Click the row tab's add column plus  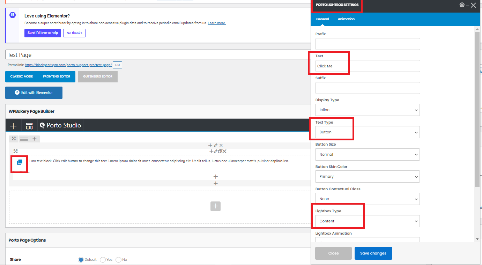(x=35, y=139)
